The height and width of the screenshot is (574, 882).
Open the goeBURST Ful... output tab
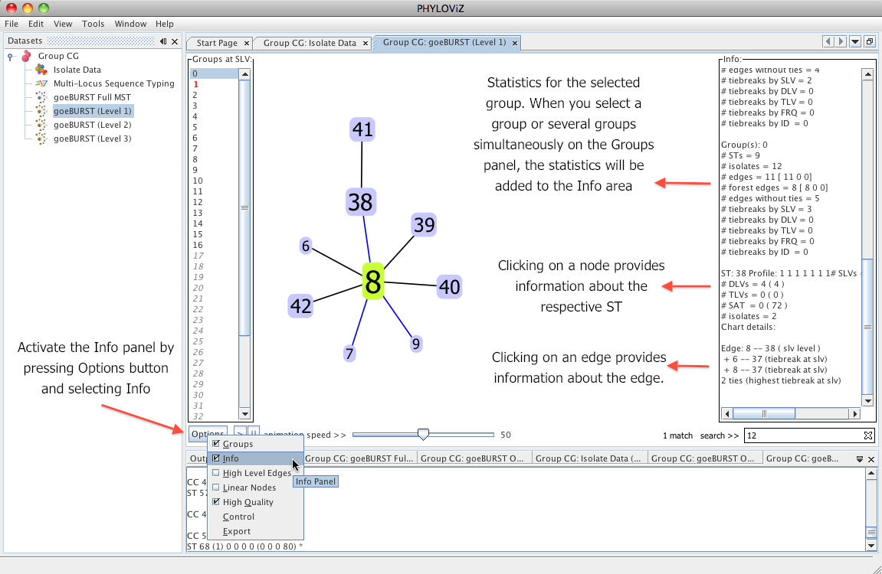click(x=359, y=458)
